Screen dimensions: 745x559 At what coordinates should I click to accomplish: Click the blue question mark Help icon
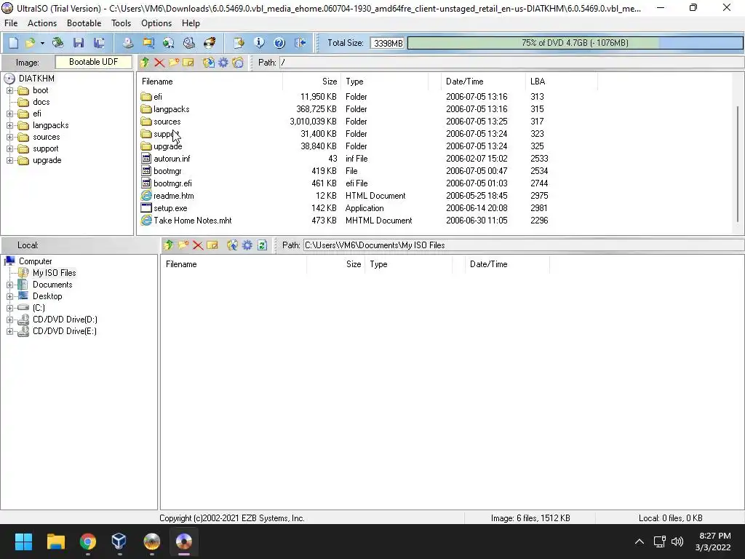coord(279,43)
